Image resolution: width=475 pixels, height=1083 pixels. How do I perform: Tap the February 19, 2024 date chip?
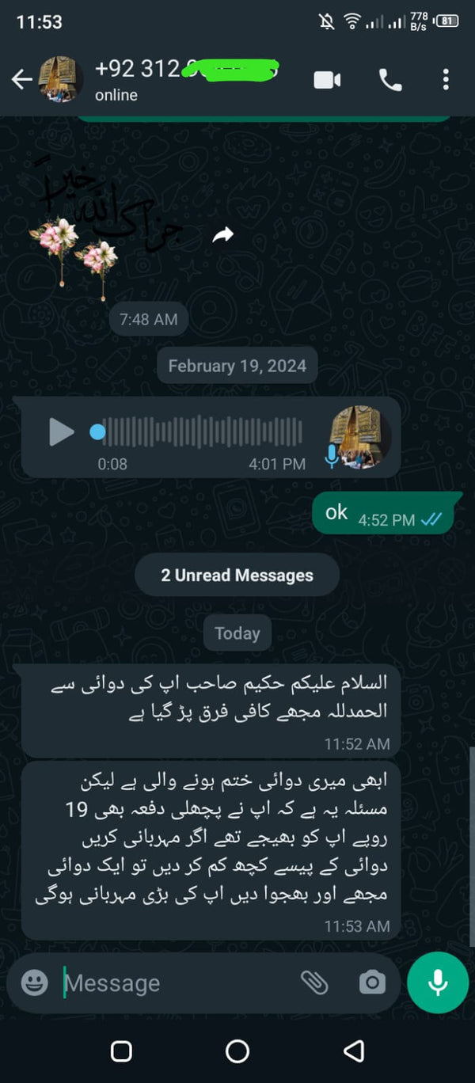click(237, 367)
